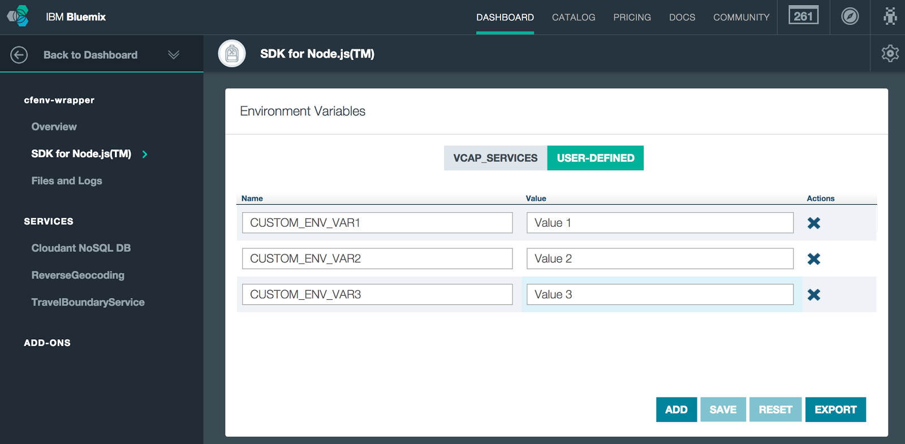
Task: Open the DOCS page
Action: click(682, 18)
